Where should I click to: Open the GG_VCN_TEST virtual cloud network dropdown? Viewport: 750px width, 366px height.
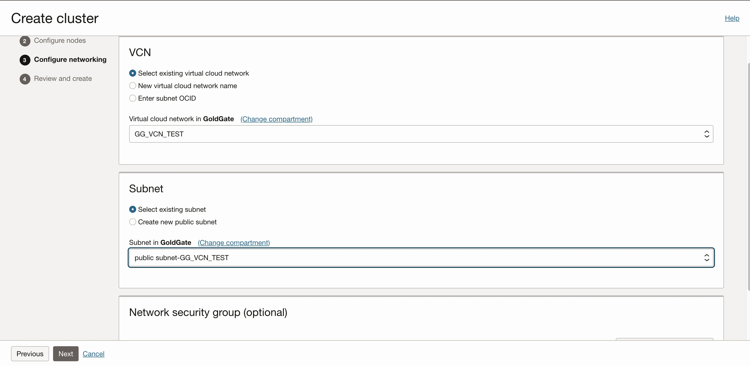pyautogui.click(x=421, y=134)
